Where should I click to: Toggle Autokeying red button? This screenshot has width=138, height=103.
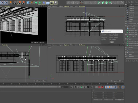[102, 87]
